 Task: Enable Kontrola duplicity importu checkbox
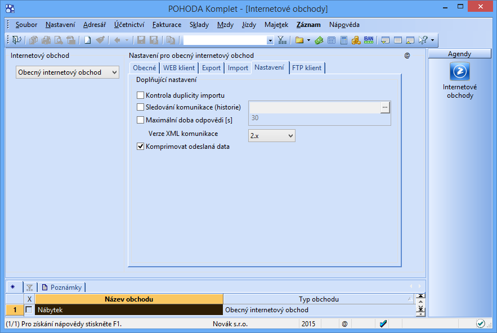click(x=140, y=95)
